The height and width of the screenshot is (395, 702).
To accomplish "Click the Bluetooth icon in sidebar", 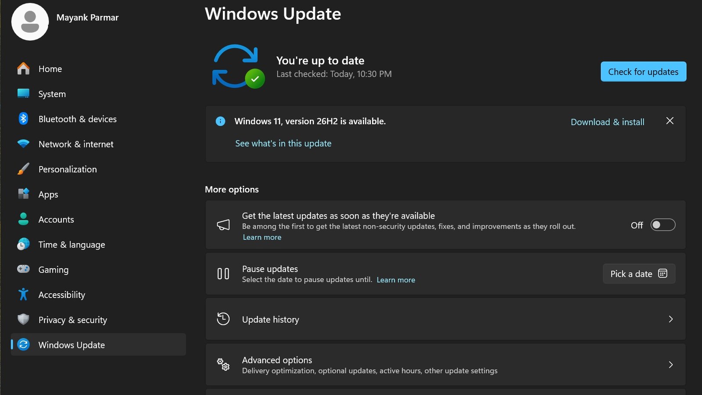I will (x=23, y=118).
